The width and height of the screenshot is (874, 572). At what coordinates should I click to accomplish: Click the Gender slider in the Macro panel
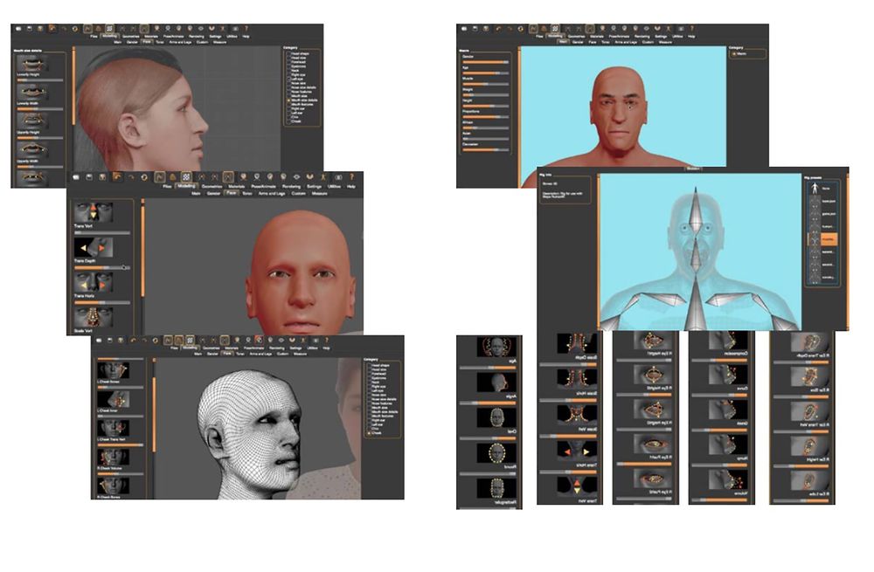click(486, 62)
